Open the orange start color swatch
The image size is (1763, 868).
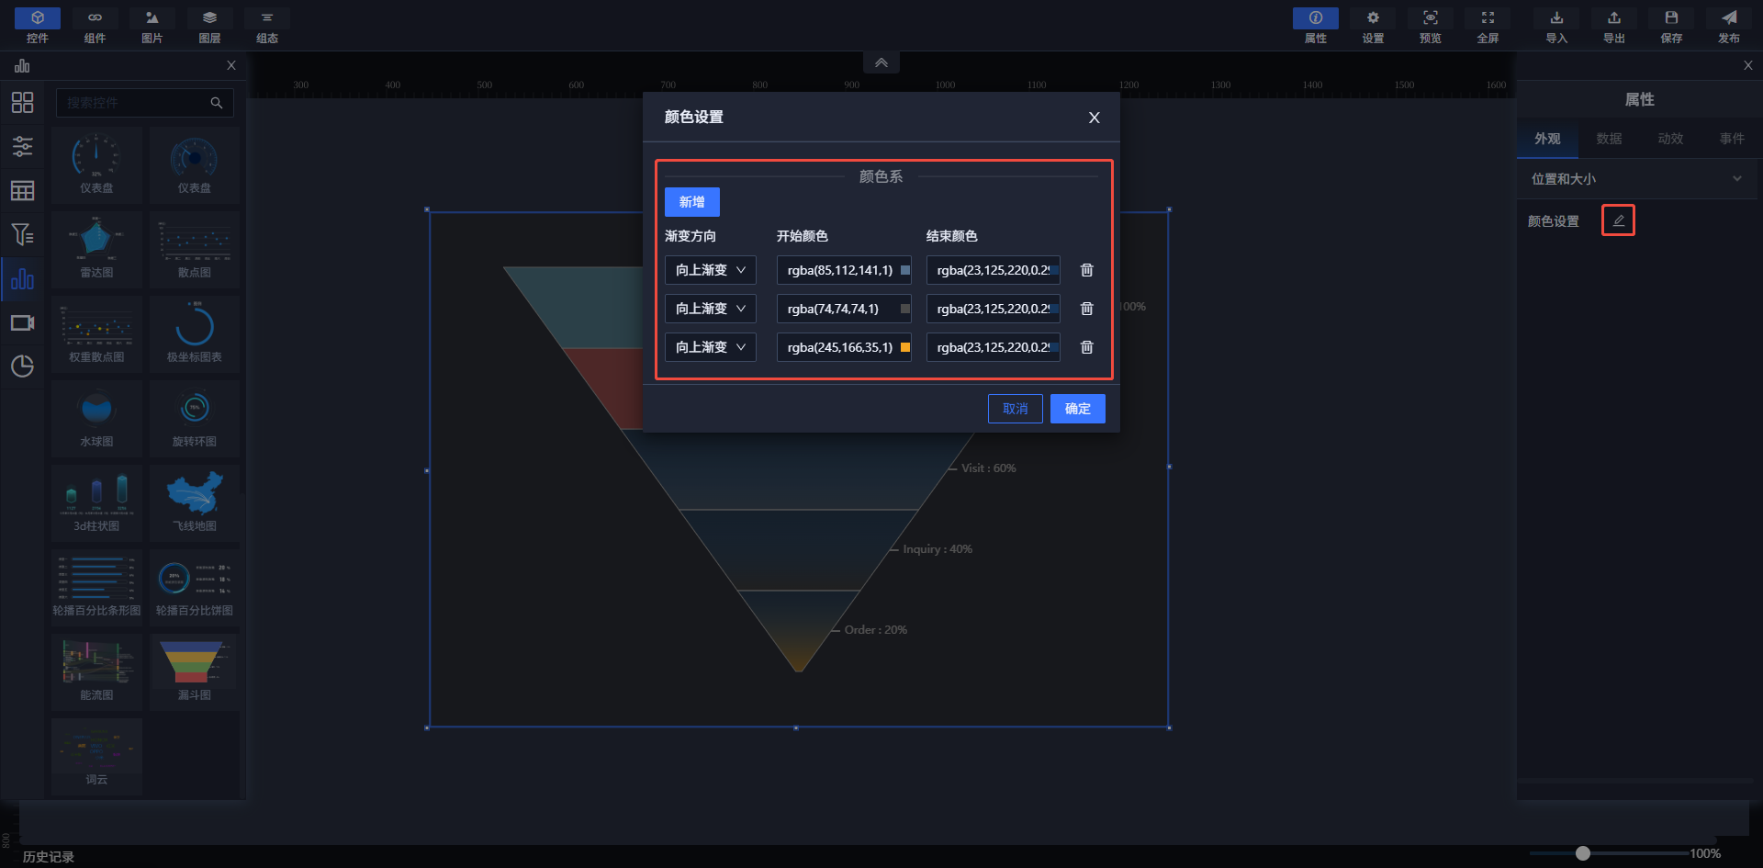(x=905, y=347)
